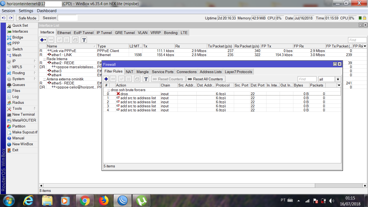The height and width of the screenshot is (207, 368).
Task: Open Log from the sidebar
Action: pos(15,96)
